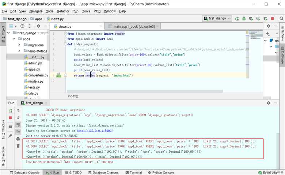Click Up the stack trace arrow
Image resolution: width=285 pixels, height=175 pixels.
(18, 110)
